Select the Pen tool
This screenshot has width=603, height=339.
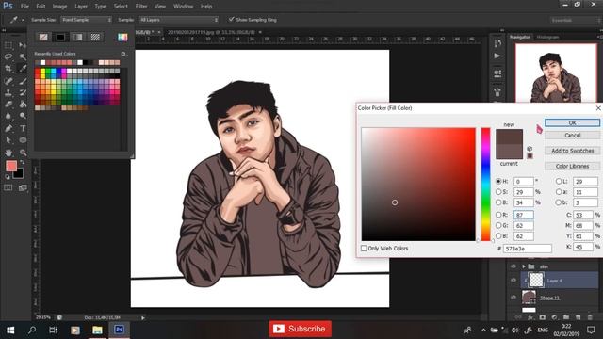click(8, 128)
